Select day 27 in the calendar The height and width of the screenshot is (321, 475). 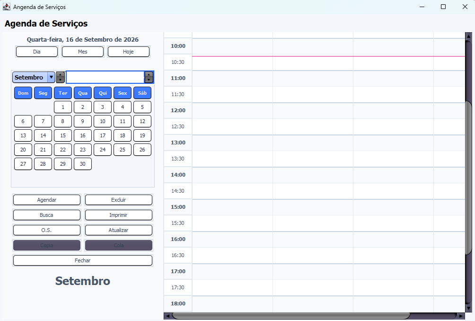coord(23,164)
